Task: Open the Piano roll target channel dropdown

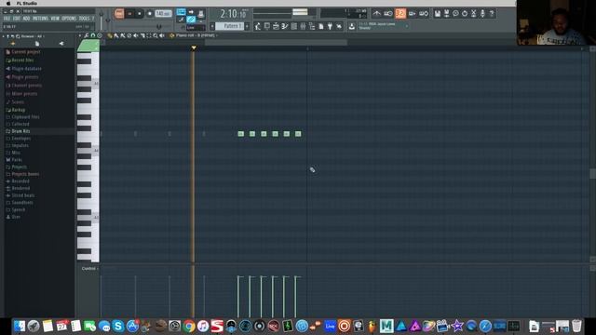Action: (196, 35)
